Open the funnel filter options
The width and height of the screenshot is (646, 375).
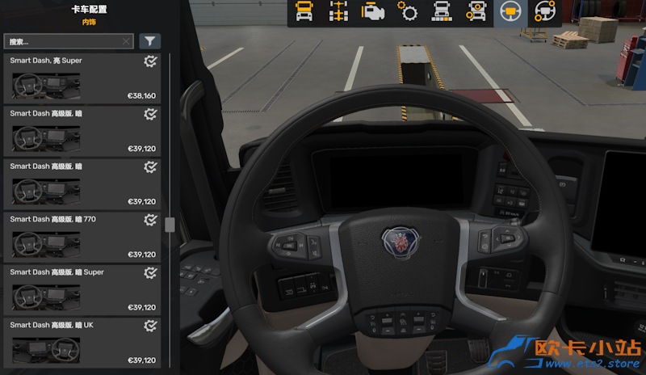pyautogui.click(x=149, y=41)
